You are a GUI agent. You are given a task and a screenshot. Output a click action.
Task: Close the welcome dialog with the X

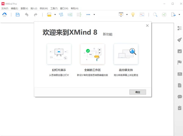pos(147,25)
